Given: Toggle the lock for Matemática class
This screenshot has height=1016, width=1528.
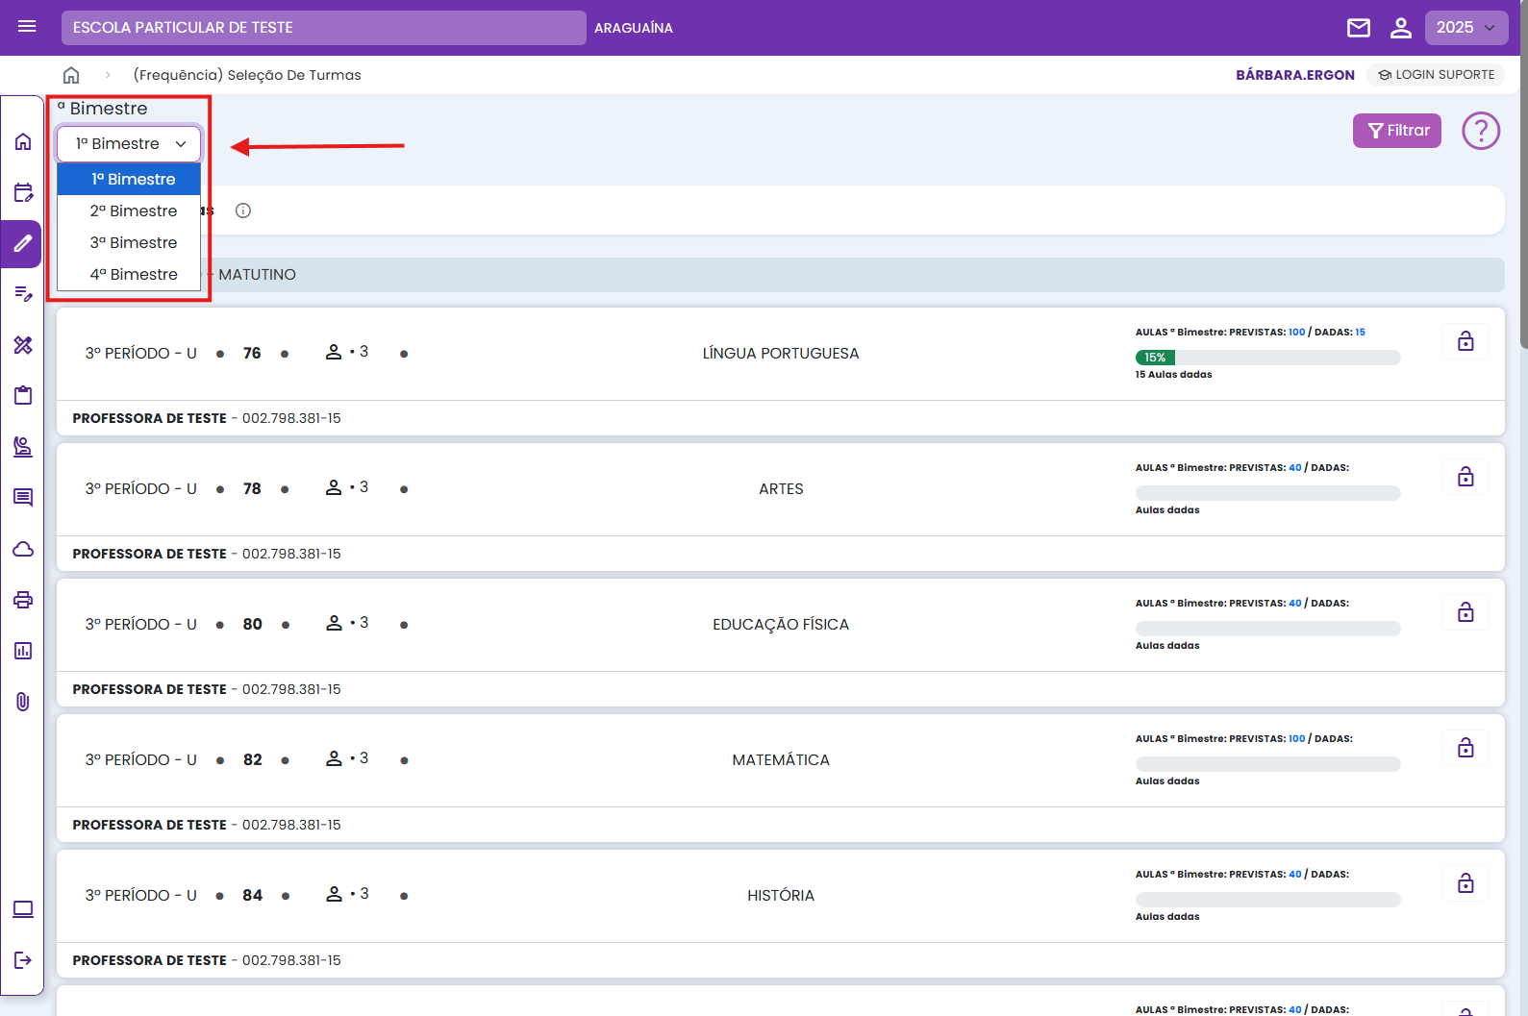Looking at the screenshot, I should tap(1465, 748).
